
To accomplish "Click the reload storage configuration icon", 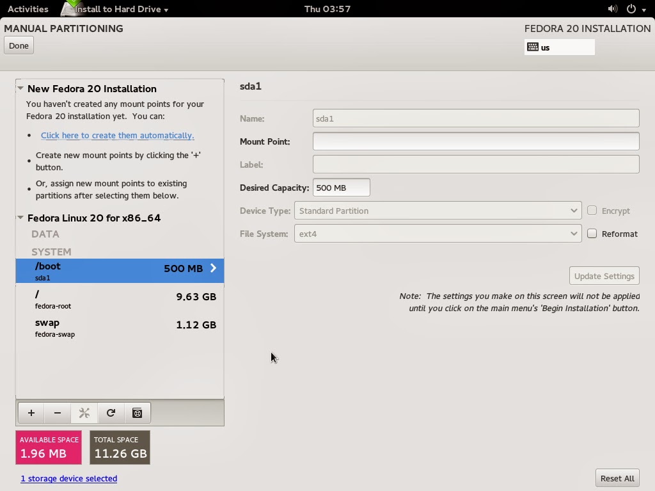I will pos(111,413).
